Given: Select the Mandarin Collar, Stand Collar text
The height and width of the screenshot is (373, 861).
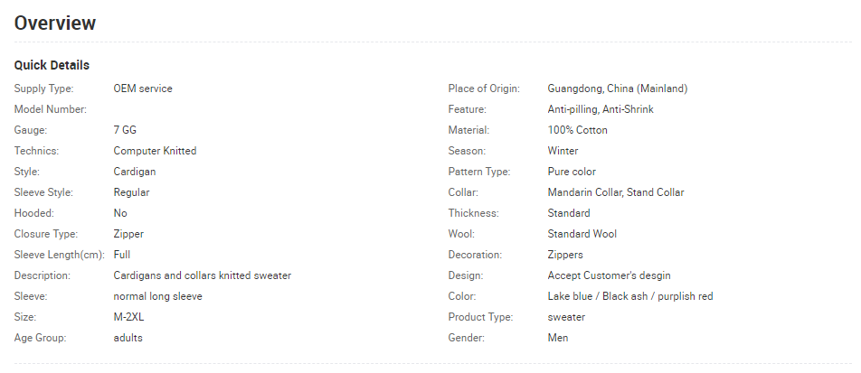Looking at the screenshot, I should click(x=616, y=192).
